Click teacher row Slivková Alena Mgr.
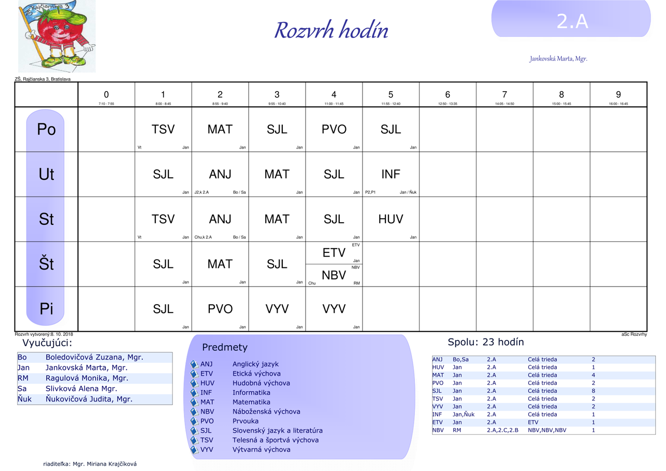666x471 pixels. coord(95,389)
